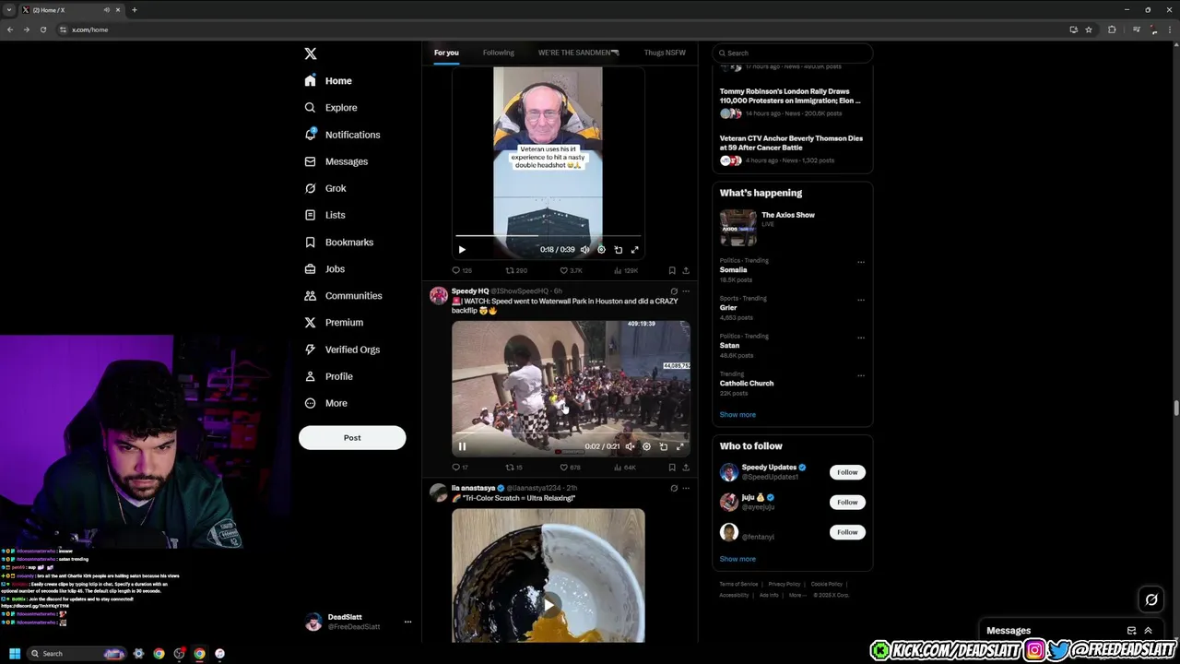The height and width of the screenshot is (664, 1180).
Task: Toggle picture-in-picture on Speedy HQ video
Action: click(x=663, y=446)
